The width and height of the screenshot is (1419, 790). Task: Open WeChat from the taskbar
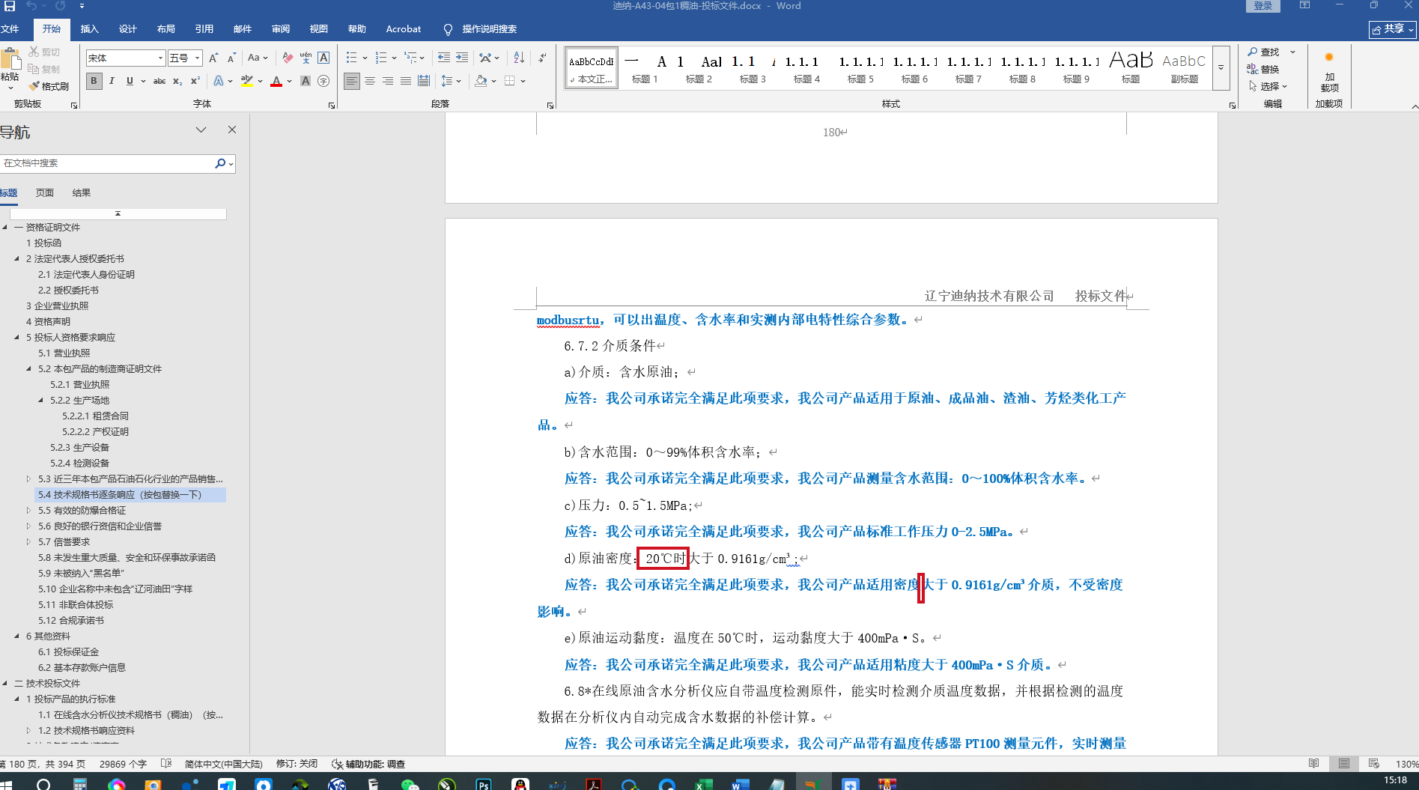click(x=410, y=783)
